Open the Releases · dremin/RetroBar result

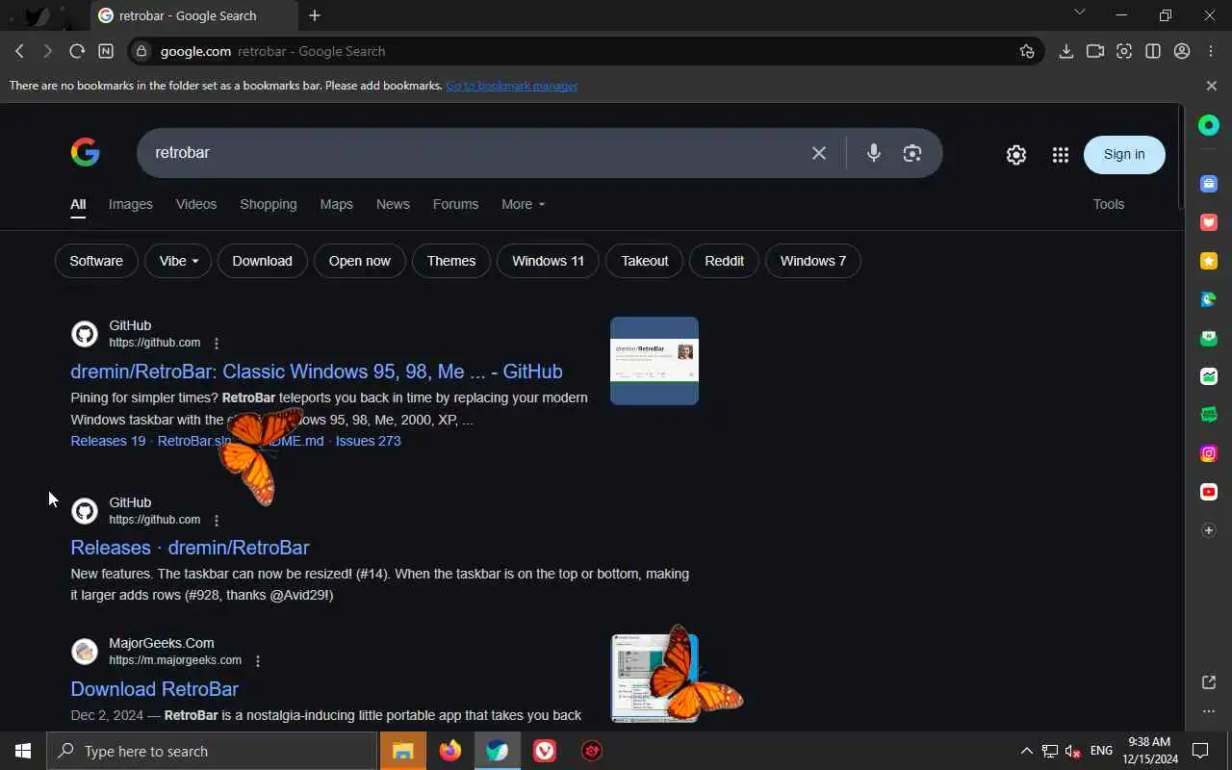click(190, 548)
